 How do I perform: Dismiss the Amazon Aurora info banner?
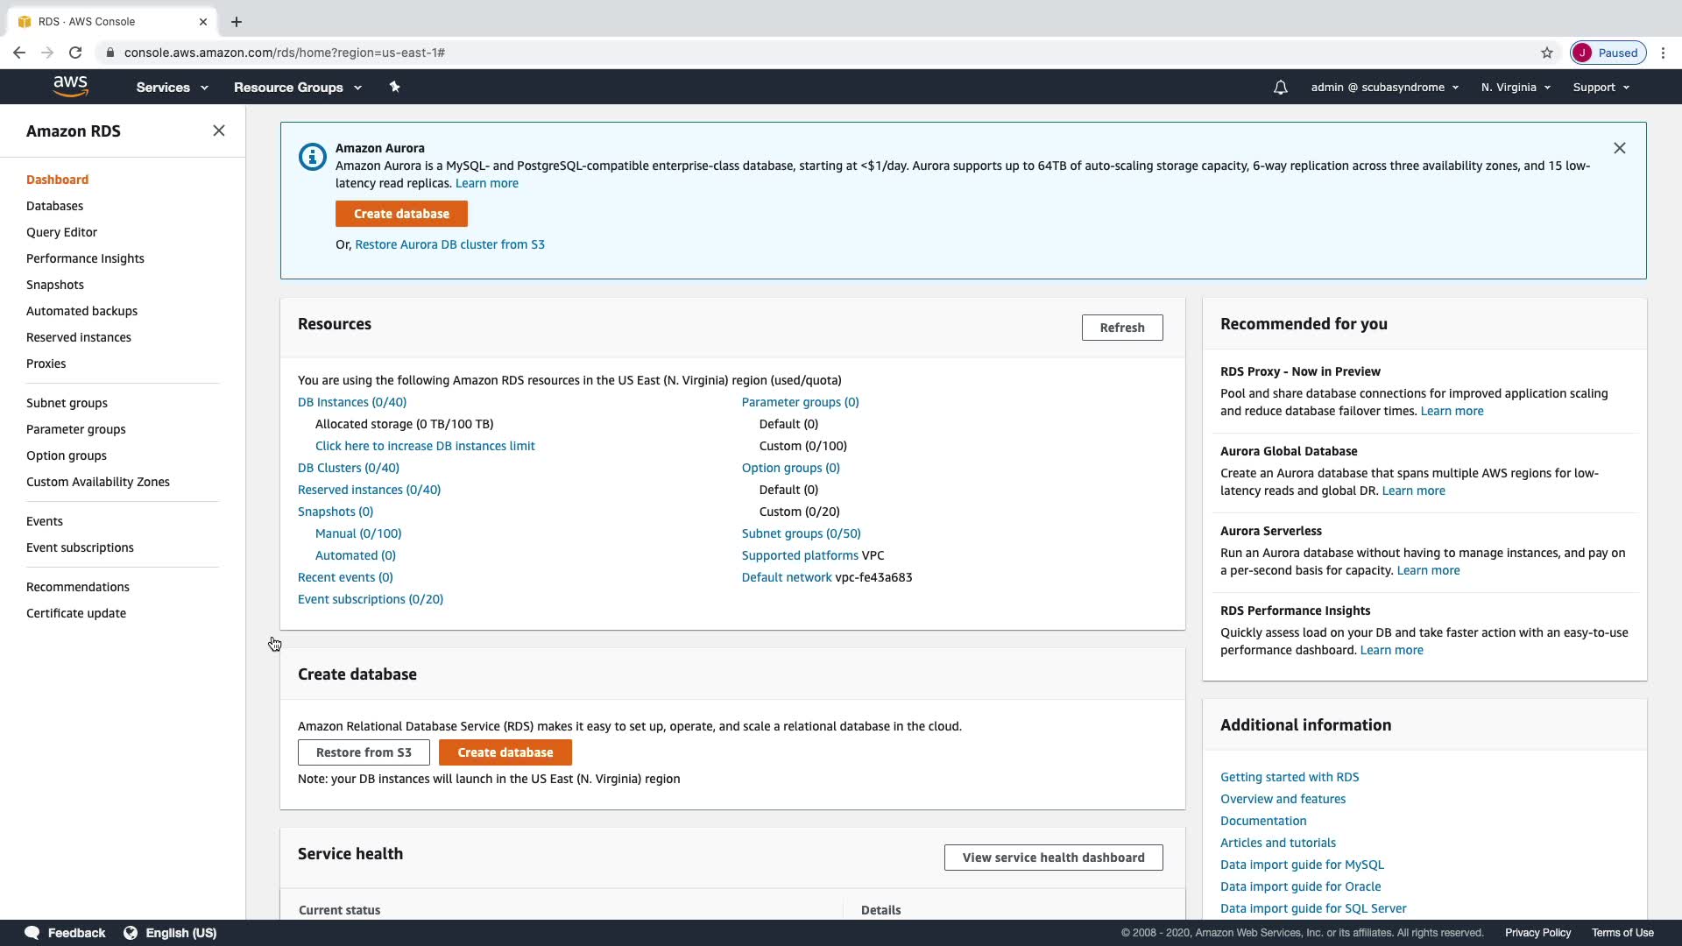coord(1619,148)
